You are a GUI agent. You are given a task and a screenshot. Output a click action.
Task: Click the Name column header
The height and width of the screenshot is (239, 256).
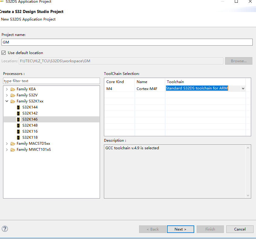[x=150, y=82]
